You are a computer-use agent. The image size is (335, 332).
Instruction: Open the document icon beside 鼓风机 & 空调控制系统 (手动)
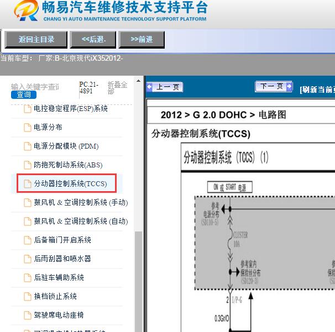pyautogui.click(x=27, y=203)
